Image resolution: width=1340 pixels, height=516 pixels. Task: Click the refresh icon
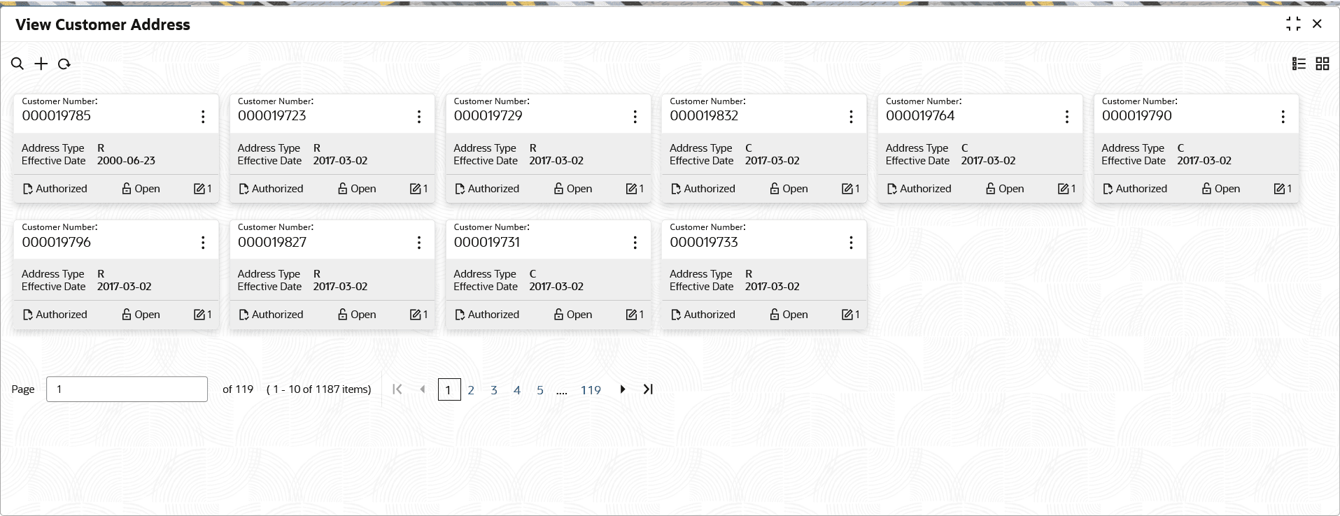pyautogui.click(x=64, y=64)
